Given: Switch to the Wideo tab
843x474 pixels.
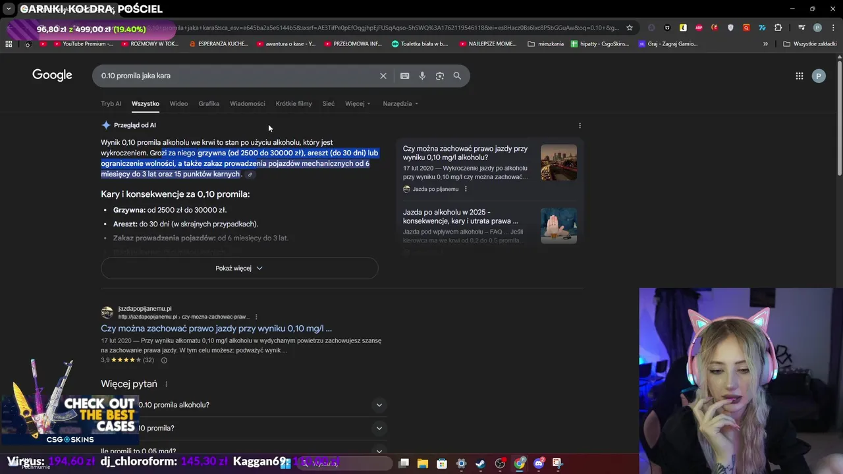Looking at the screenshot, I should [178, 103].
